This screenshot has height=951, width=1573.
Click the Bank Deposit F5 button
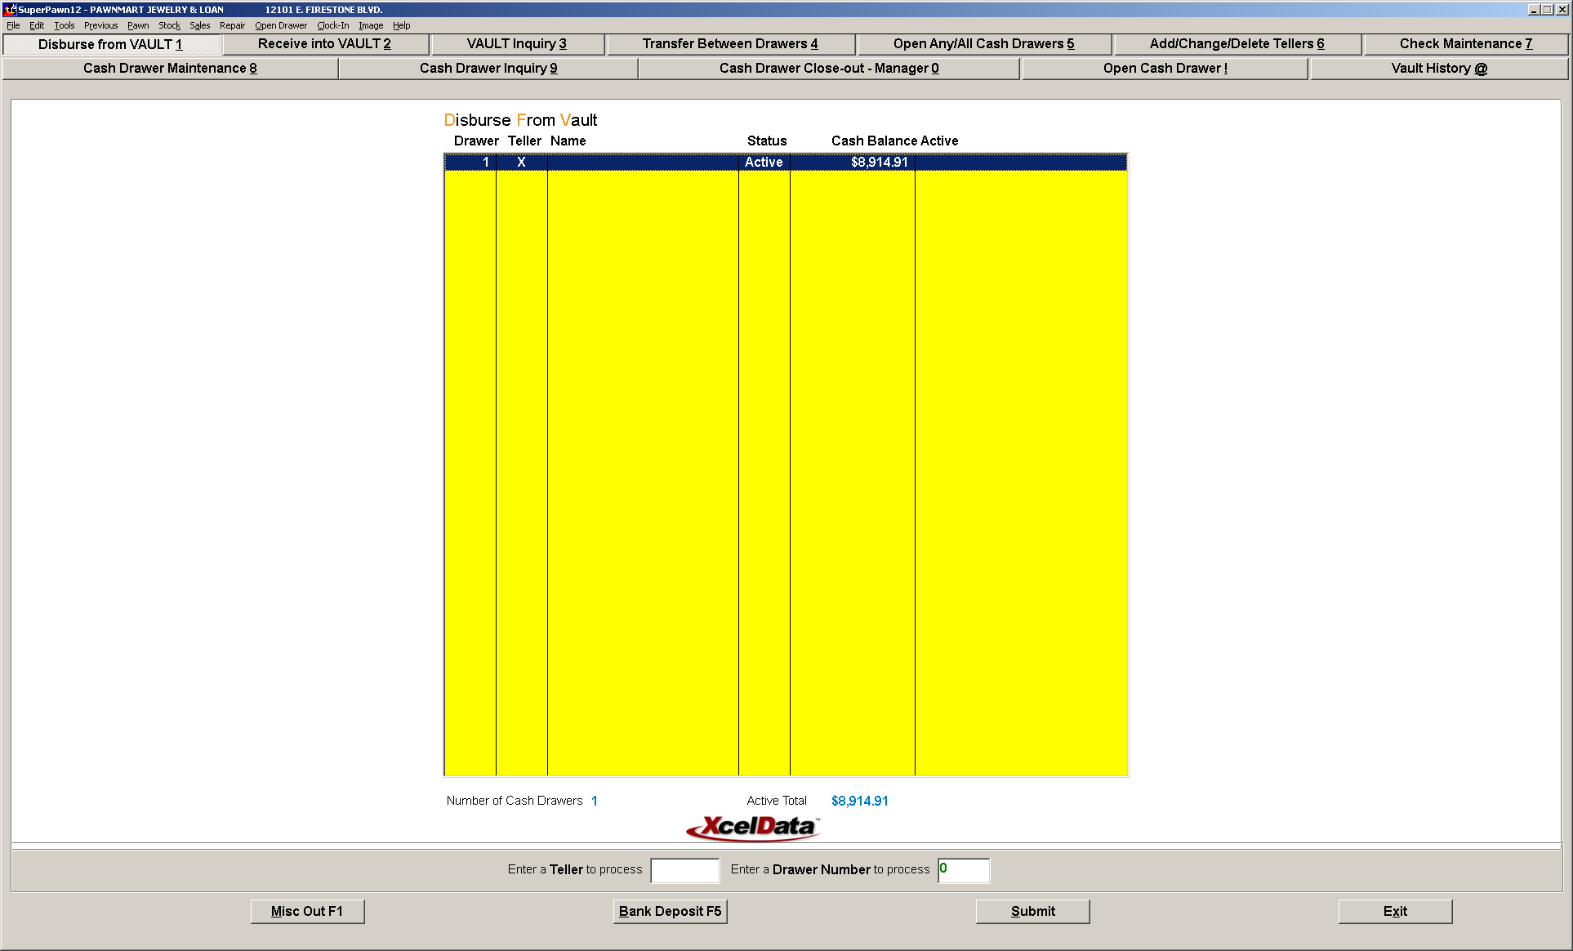click(670, 911)
